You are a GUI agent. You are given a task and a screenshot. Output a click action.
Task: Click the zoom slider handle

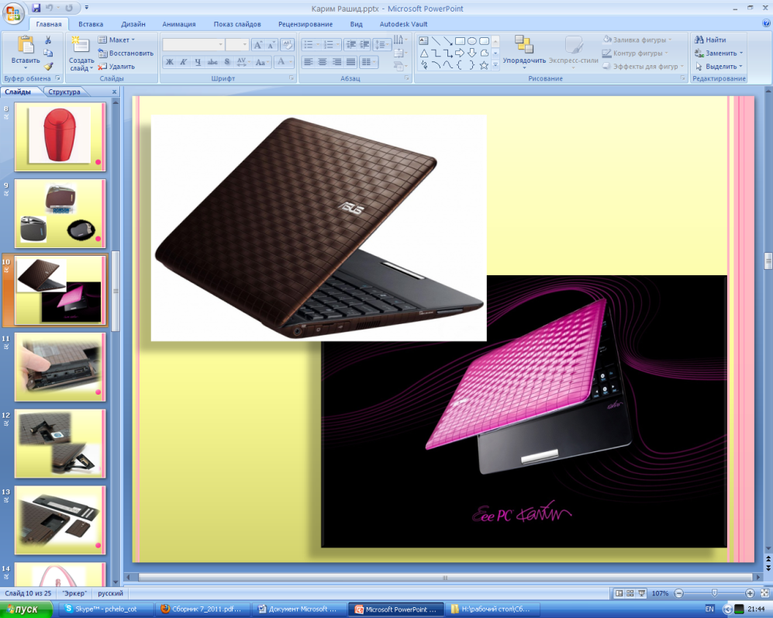coord(714,593)
